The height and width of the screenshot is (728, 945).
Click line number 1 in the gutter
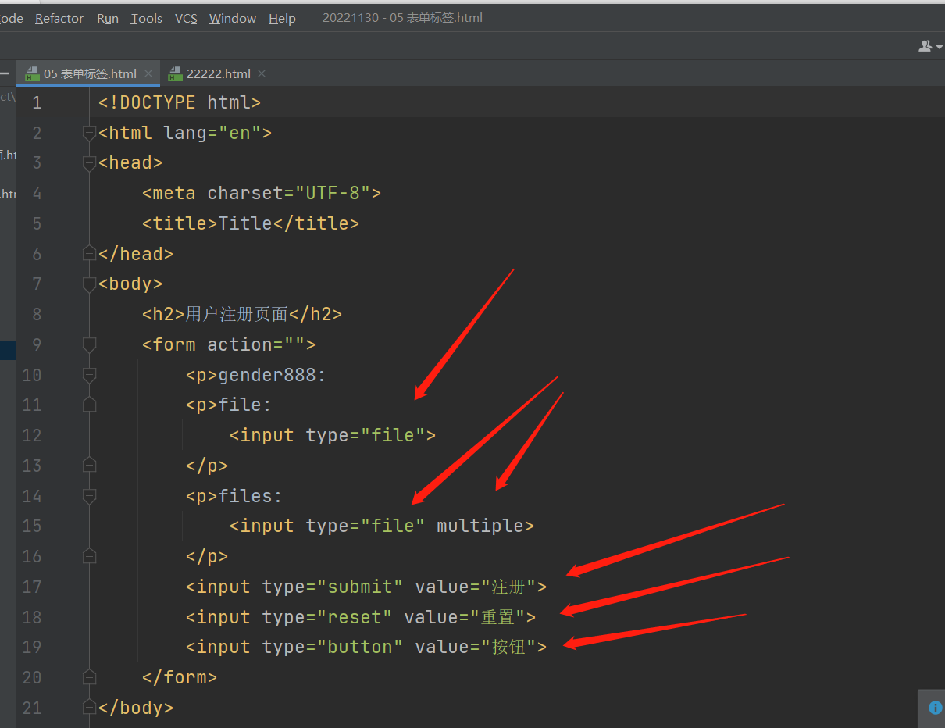pos(37,103)
